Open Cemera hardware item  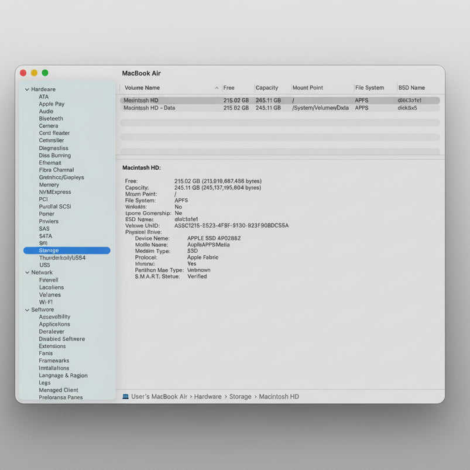[48, 126]
